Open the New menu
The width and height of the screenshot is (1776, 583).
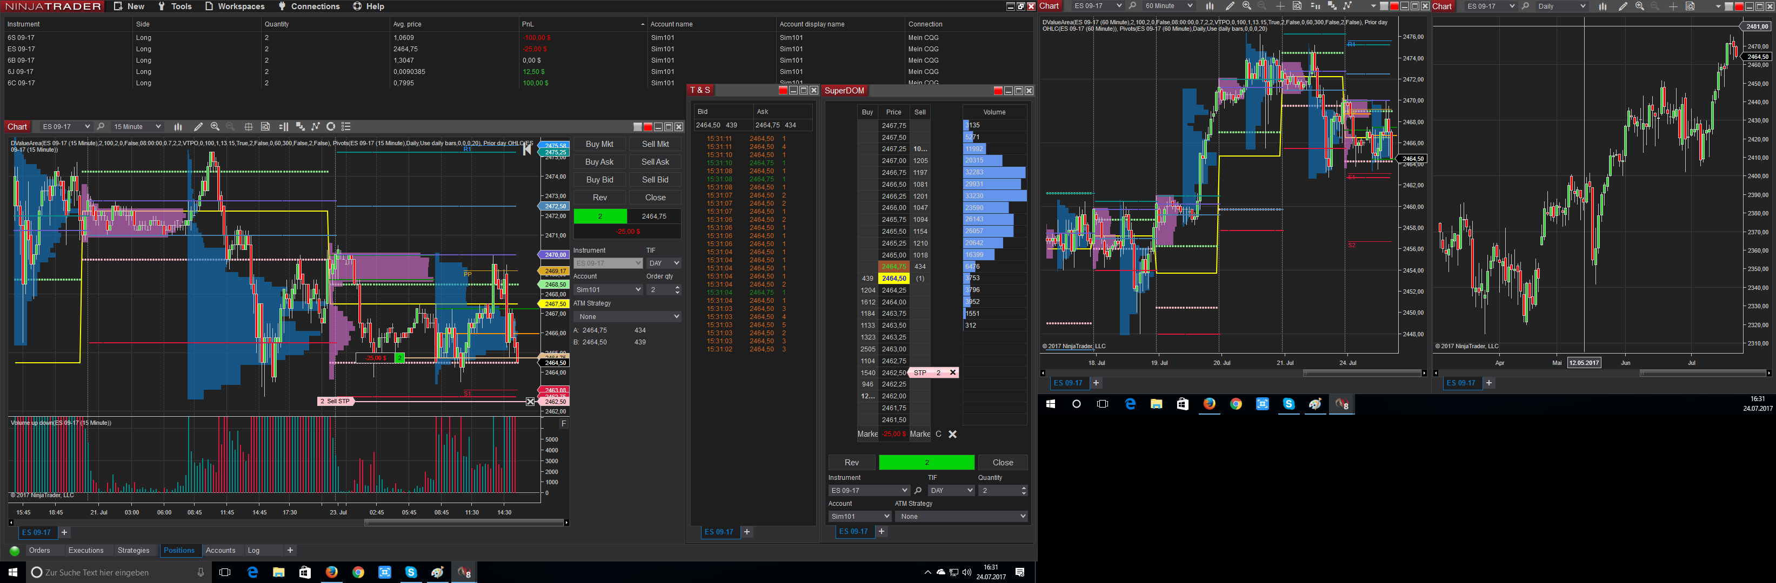coord(129,6)
